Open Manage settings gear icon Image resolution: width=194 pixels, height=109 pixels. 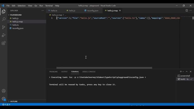pos(4,99)
